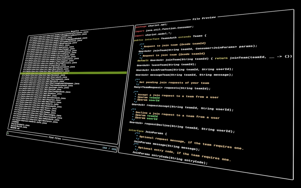Pick README.md from the results
301x188 pixels.
pos(15,128)
